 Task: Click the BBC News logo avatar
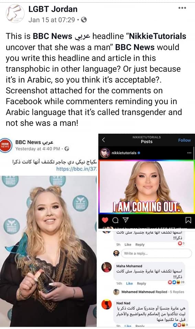[x=4, y=145]
